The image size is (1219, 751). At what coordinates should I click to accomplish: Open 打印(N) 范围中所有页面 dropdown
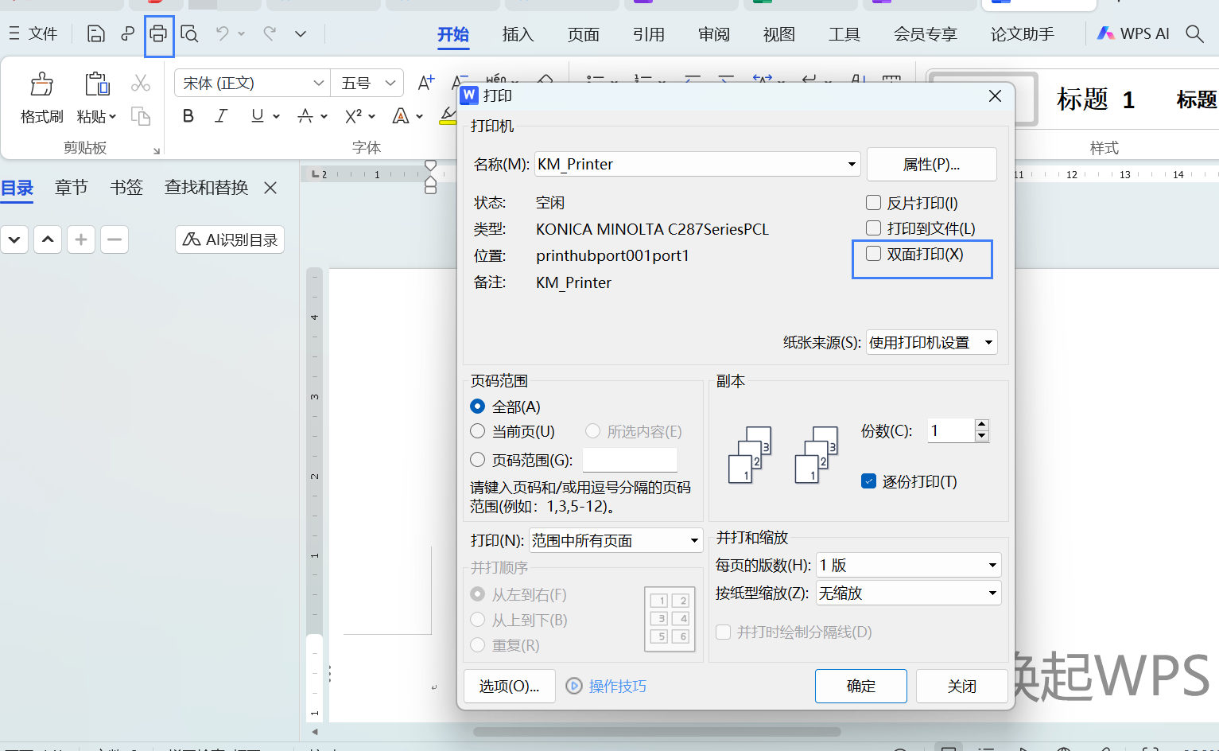(x=616, y=541)
